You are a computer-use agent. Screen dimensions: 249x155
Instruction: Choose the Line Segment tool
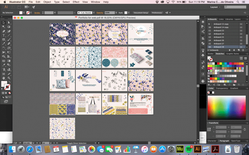point(9,35)
